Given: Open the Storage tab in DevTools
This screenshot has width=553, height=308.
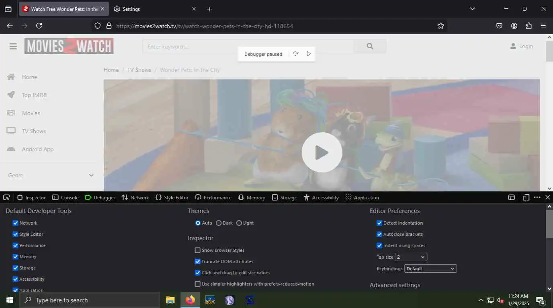Looking at the screenshot, I should pyautogui.click(x=284, y=197).
